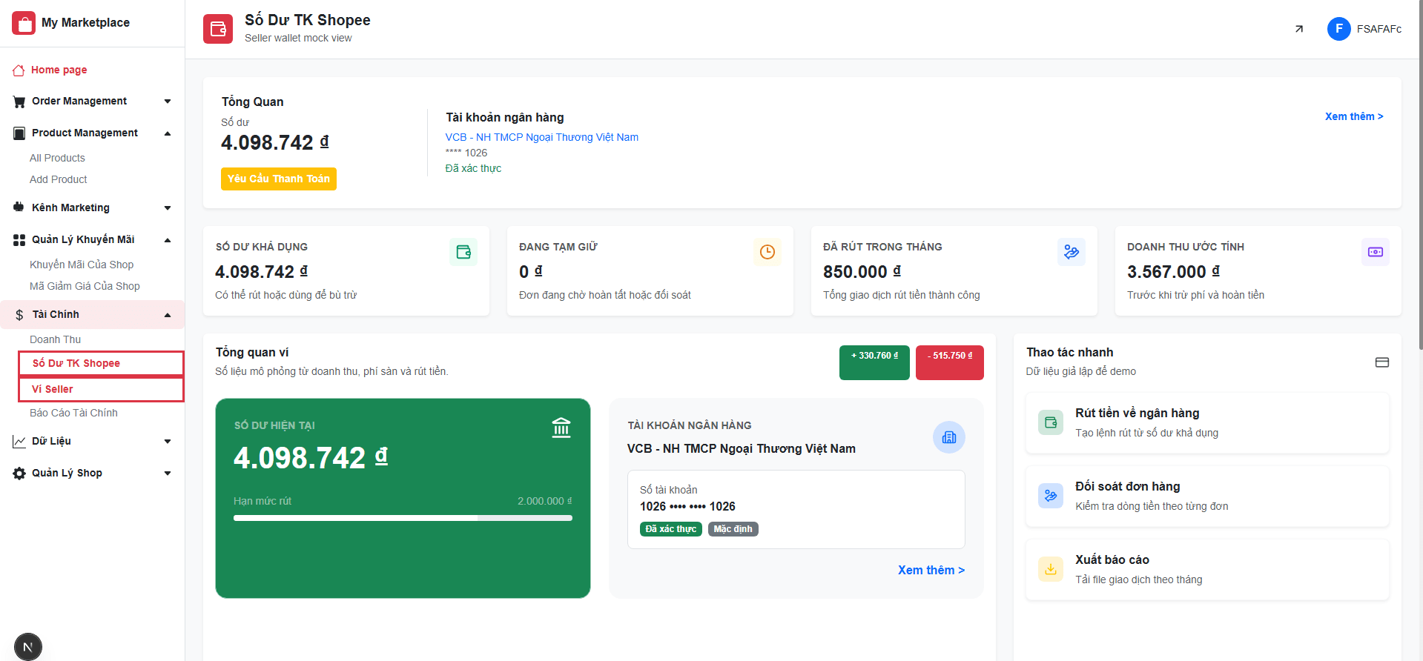Click the bank building icon on green balance card

click(561, 428)
